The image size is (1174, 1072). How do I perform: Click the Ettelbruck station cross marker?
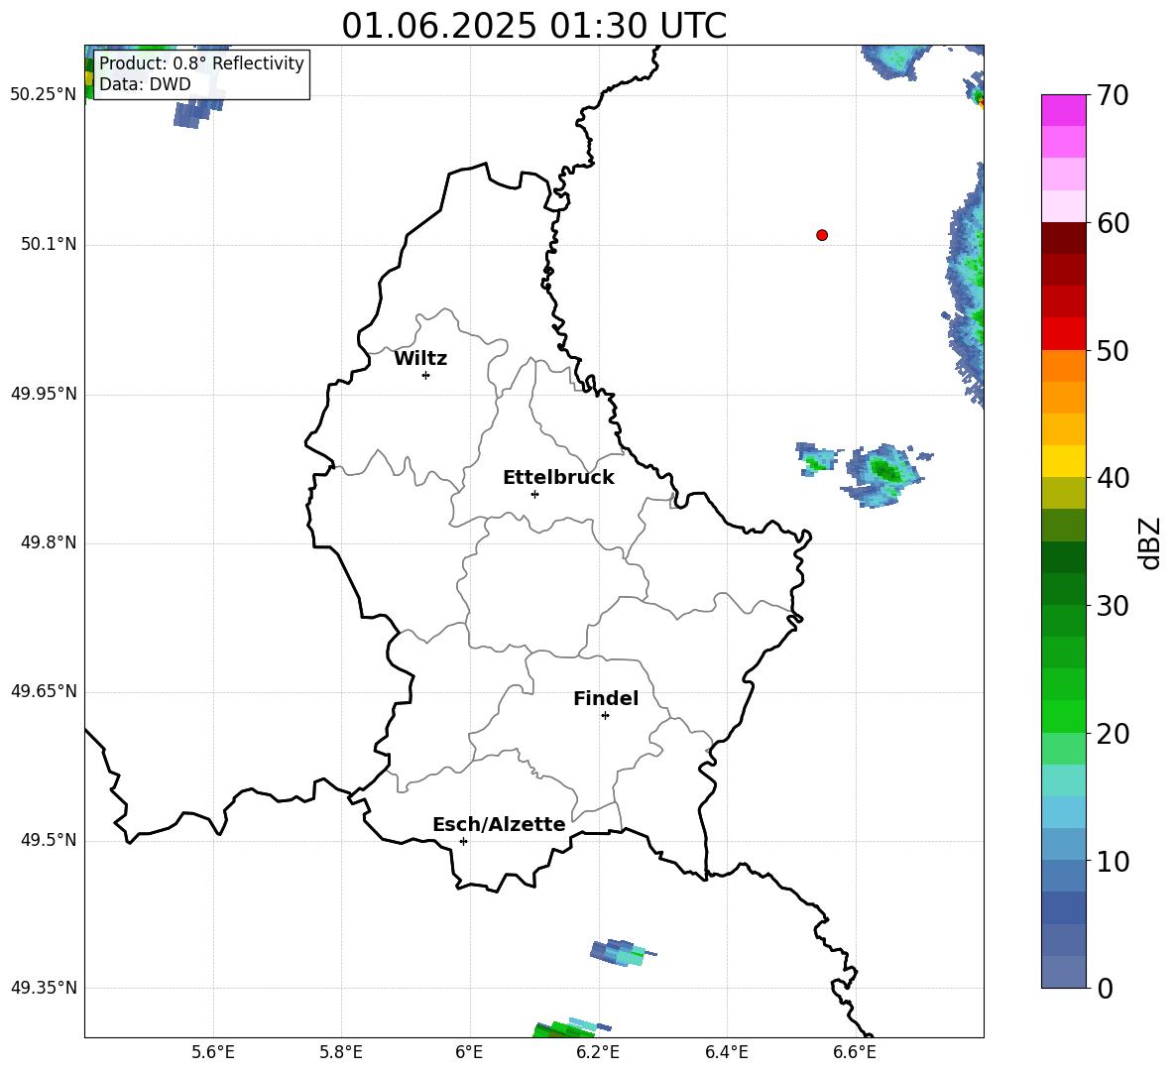click(x=534, y=494)
